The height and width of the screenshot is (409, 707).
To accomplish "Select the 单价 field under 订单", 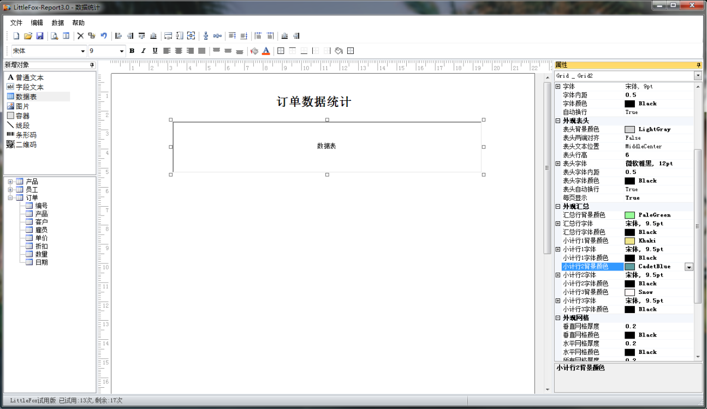I will click(41, 238).
